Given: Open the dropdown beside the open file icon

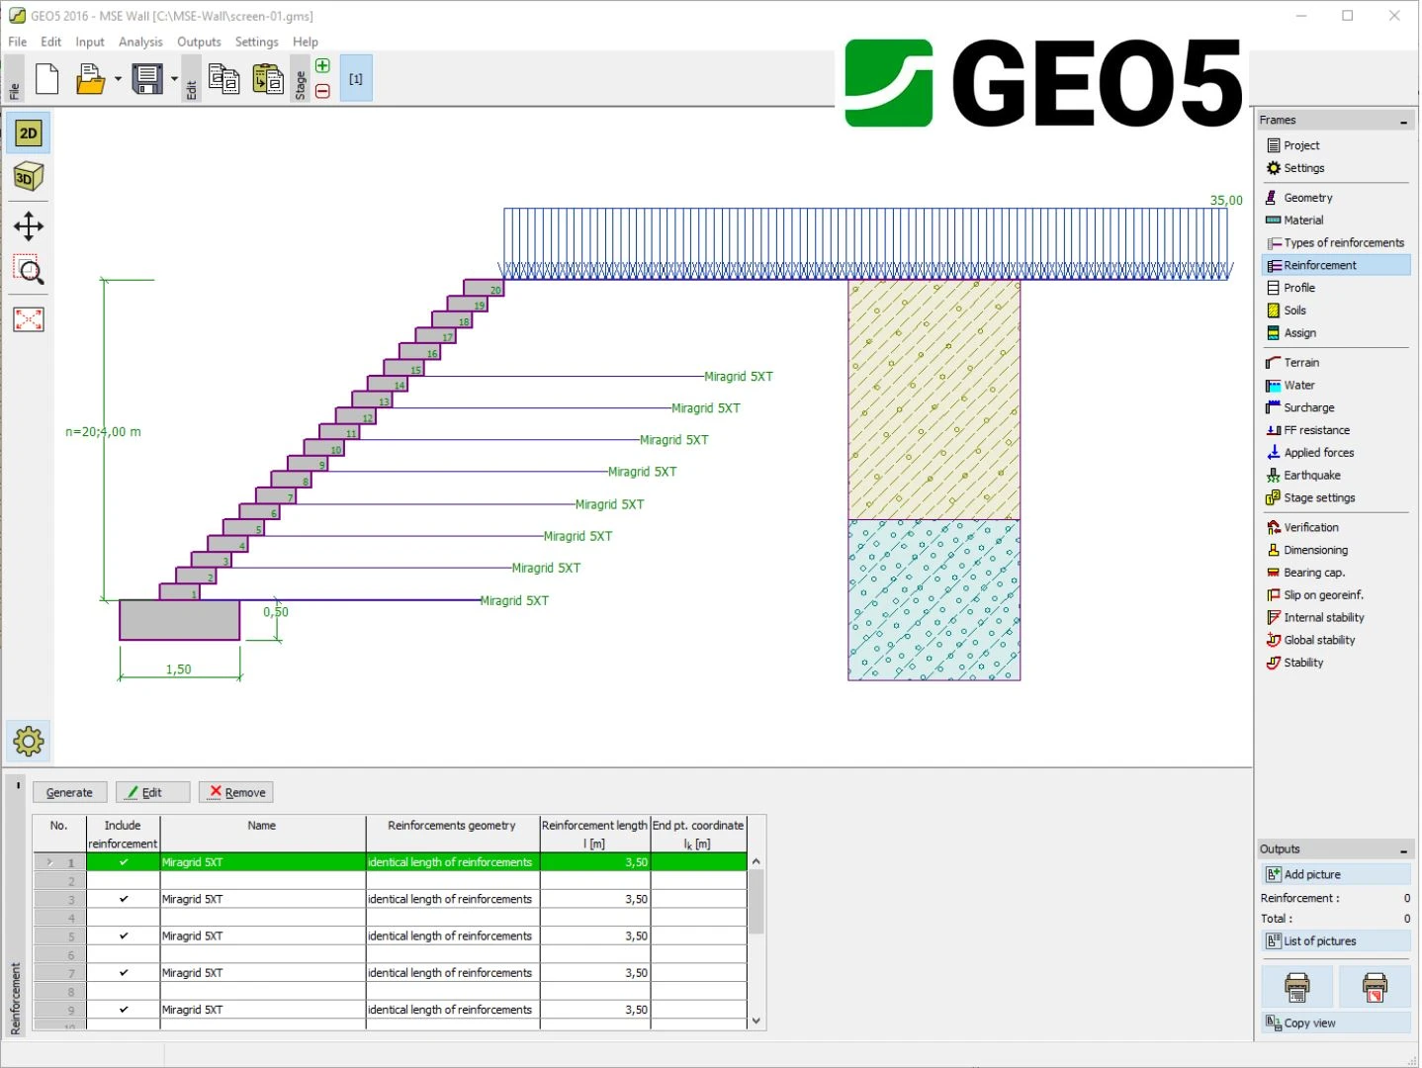Looking at the screenshot, I should click(117, 78).
